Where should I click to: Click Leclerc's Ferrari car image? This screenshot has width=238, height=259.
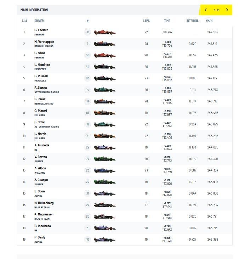tap(104, 32)
